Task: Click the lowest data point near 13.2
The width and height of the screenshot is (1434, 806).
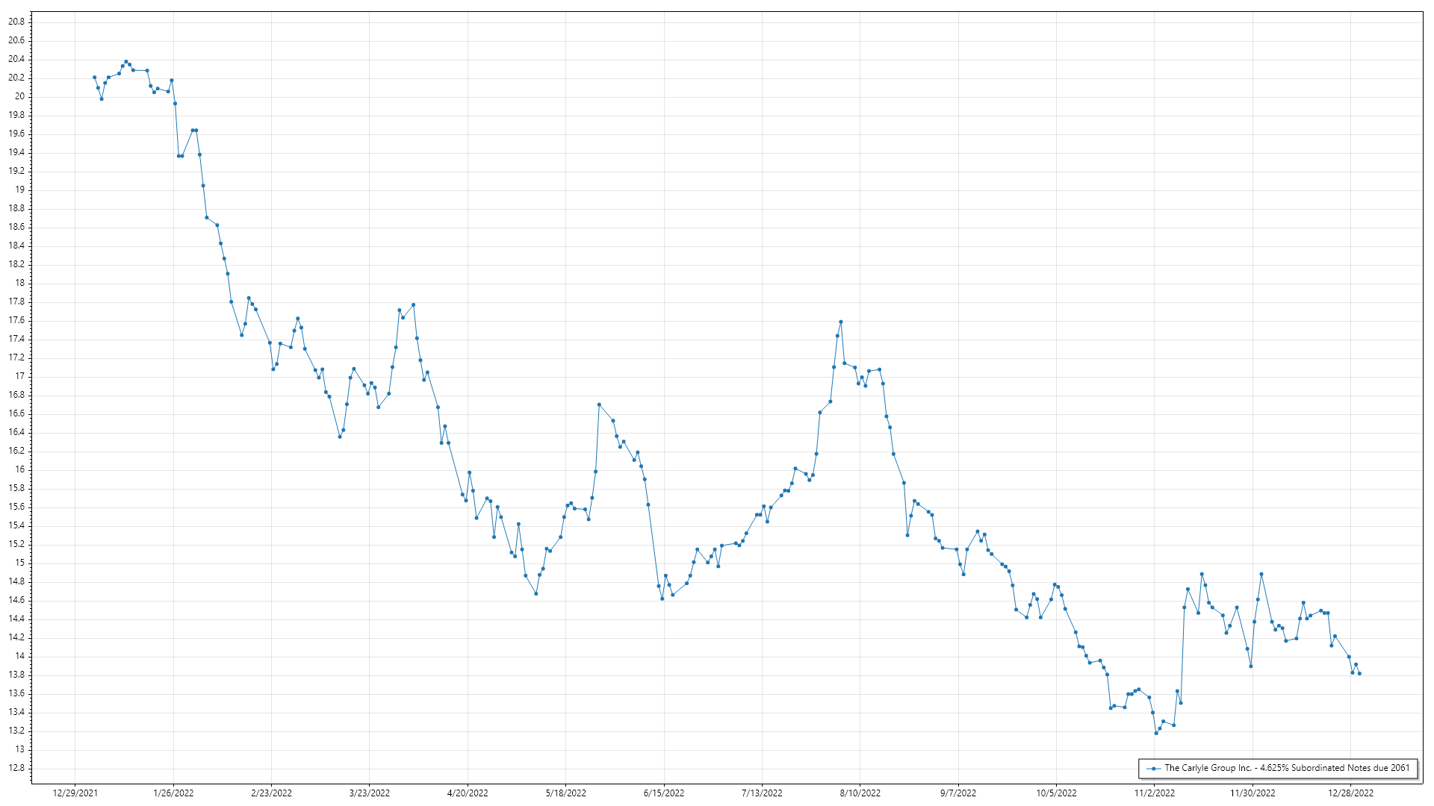Action: pyautogui.click(x=1156, y=733)
